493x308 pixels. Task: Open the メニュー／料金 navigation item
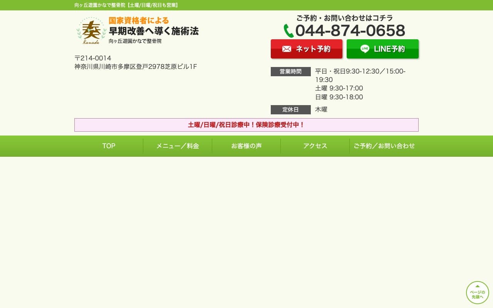[x=178, y=146]
